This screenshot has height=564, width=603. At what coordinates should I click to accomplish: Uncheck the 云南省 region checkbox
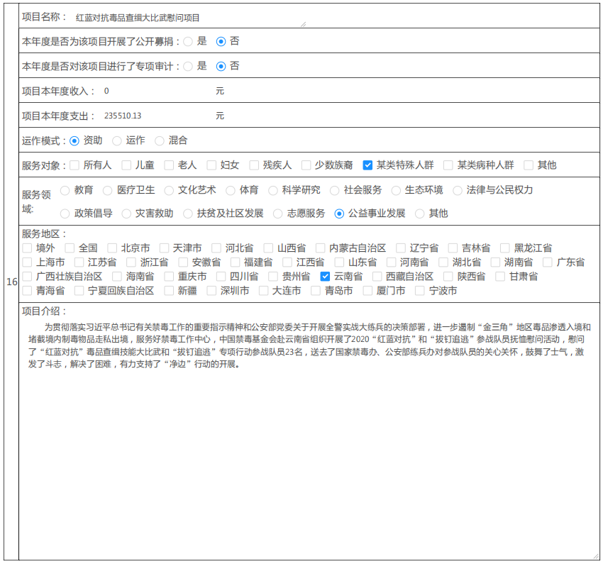point(325,277)
